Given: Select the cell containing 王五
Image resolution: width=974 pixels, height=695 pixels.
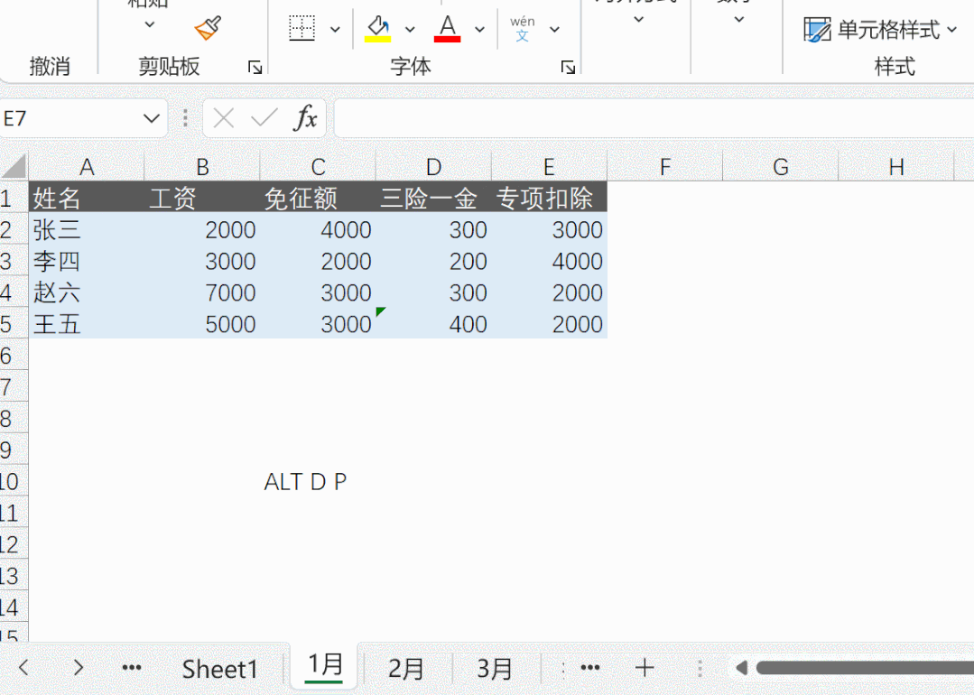Looking at the screenshot, I should pyautogui.click(x=87, y=324).
